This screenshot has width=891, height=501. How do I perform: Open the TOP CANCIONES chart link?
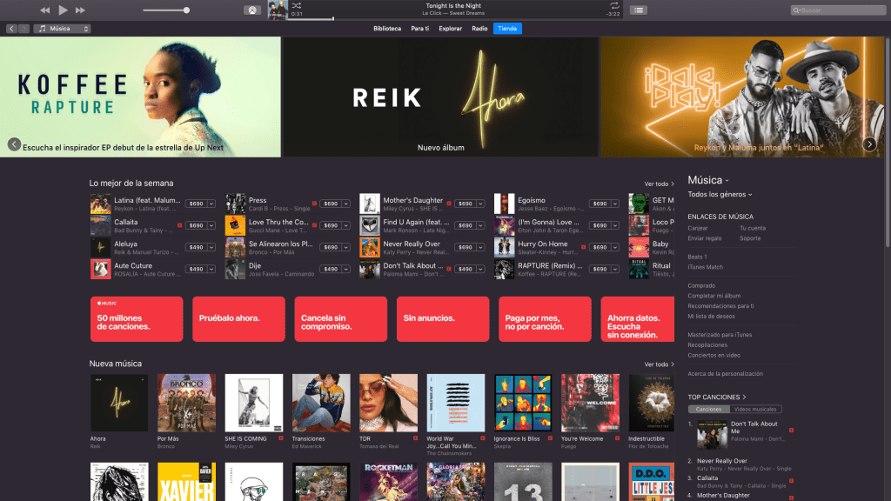[717, 397]
